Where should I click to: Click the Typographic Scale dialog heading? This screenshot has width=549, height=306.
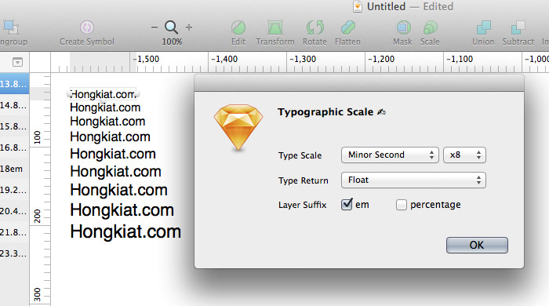[325, 112]
